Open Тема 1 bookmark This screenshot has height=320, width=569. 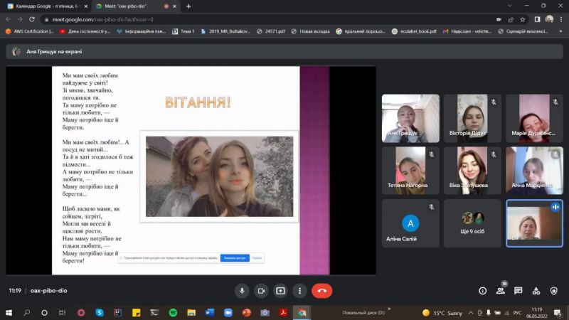click(184, 31)
